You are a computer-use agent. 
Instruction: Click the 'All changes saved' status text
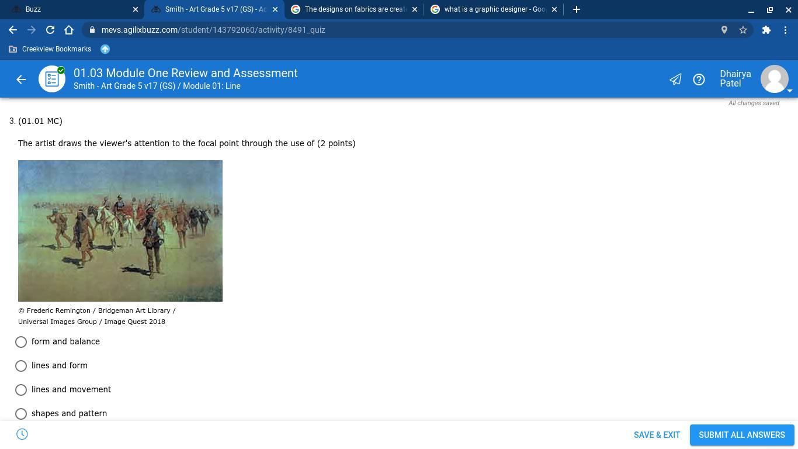click(754, 103)
